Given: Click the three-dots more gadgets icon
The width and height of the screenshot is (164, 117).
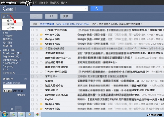Looking at the screenshot, I should [18, 109].
